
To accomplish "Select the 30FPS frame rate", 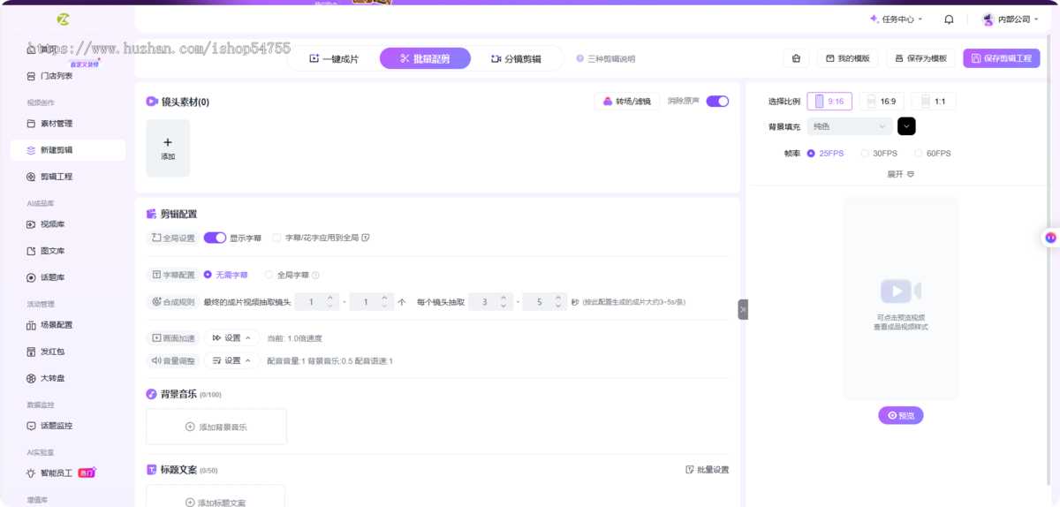I will click(x=879, y=154).
